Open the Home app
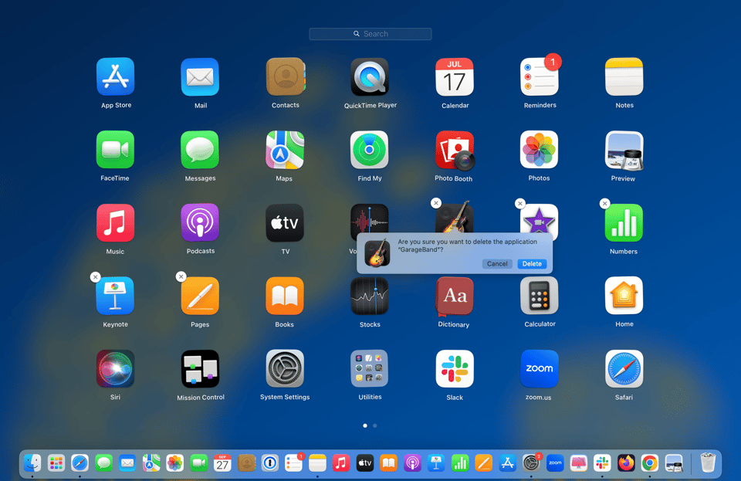The width and height of the screenshot is (741, 481). coord(624,296)
